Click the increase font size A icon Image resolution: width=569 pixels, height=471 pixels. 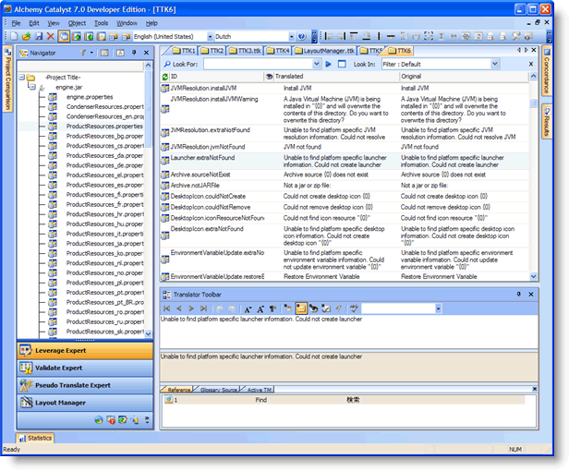point(260,308)
